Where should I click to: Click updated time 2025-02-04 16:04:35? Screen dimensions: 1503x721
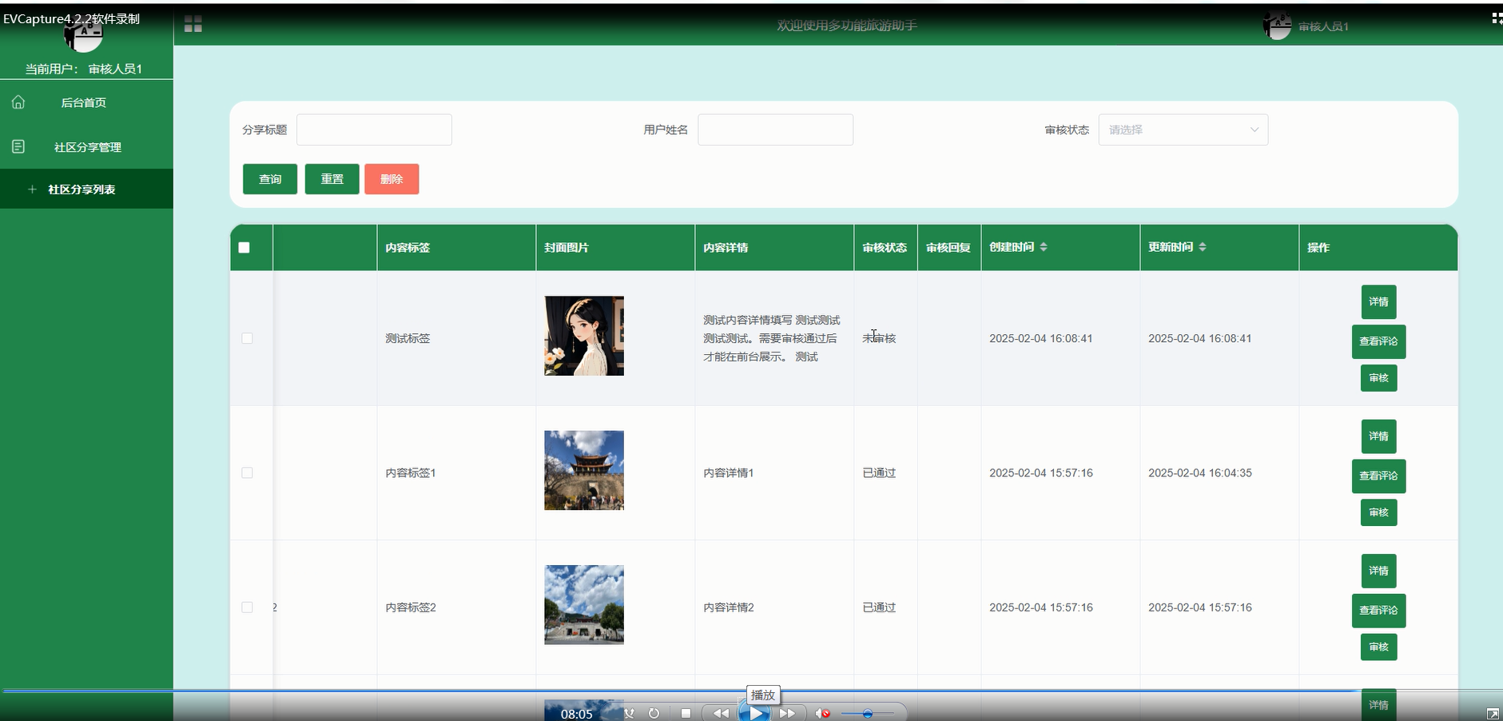click(1200, 472)
